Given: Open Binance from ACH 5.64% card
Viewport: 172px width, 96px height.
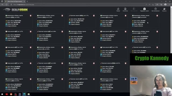Looking at the screenshot, I should coord(75,42).
